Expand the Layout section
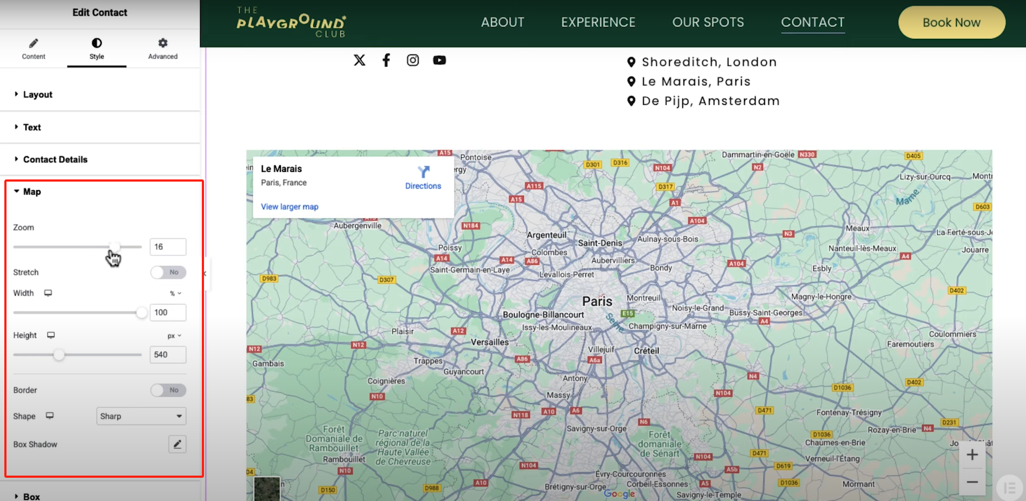The image size is (1026, 501). [37, 95]
